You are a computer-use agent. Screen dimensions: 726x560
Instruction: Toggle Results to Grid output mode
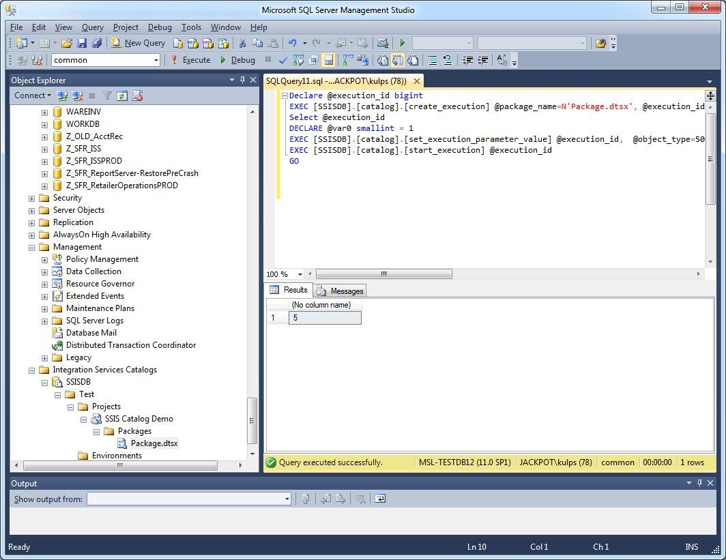(398, 60)
